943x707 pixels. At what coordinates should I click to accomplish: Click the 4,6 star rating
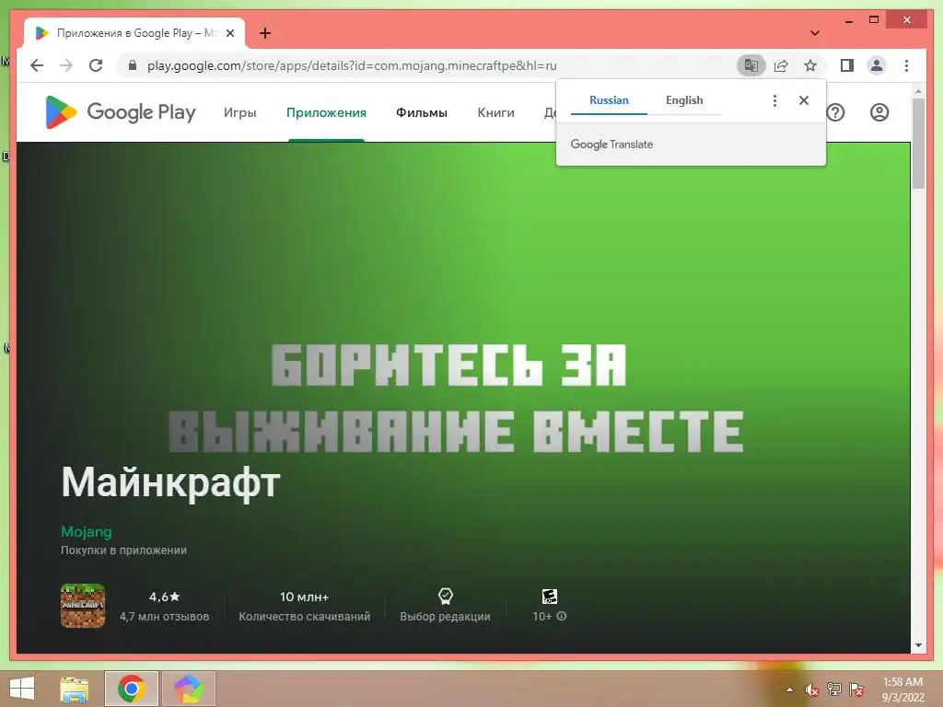click(x=164, y=597)
